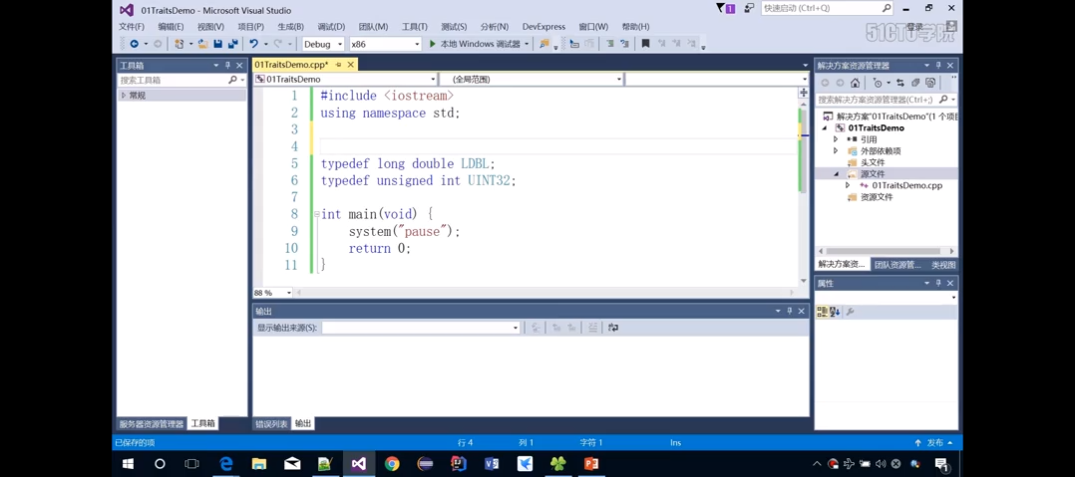This screenshot has height=477, width=1075.
Task: Expand the 引用 node in Solution Explorer
Action: (836, 139)
